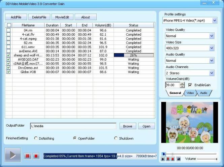Image resolution: width=224 pixels, height=167 pixels.
Task: Click the overall conversion status bar
Action: point(100,156)
